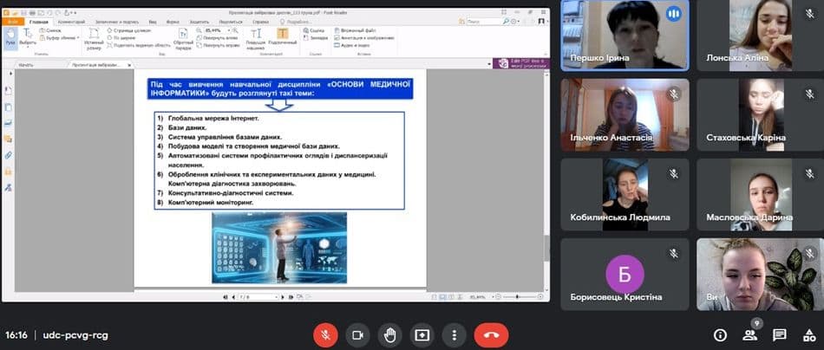
Task: Choose Fit visible area option
Action: (139, 45)
